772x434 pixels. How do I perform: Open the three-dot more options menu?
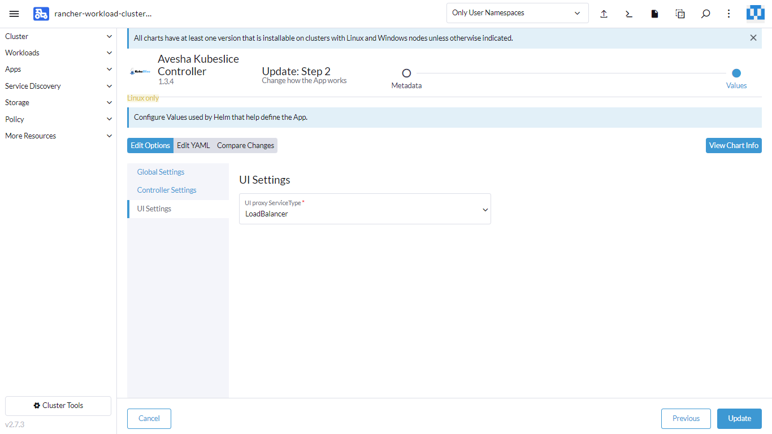729,14
